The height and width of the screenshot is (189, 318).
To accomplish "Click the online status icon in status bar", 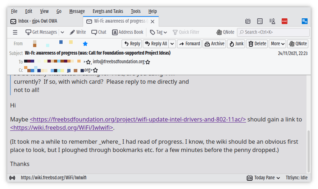I will (12, 178).
